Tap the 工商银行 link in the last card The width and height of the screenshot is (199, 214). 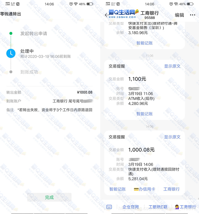coord(172,189)
